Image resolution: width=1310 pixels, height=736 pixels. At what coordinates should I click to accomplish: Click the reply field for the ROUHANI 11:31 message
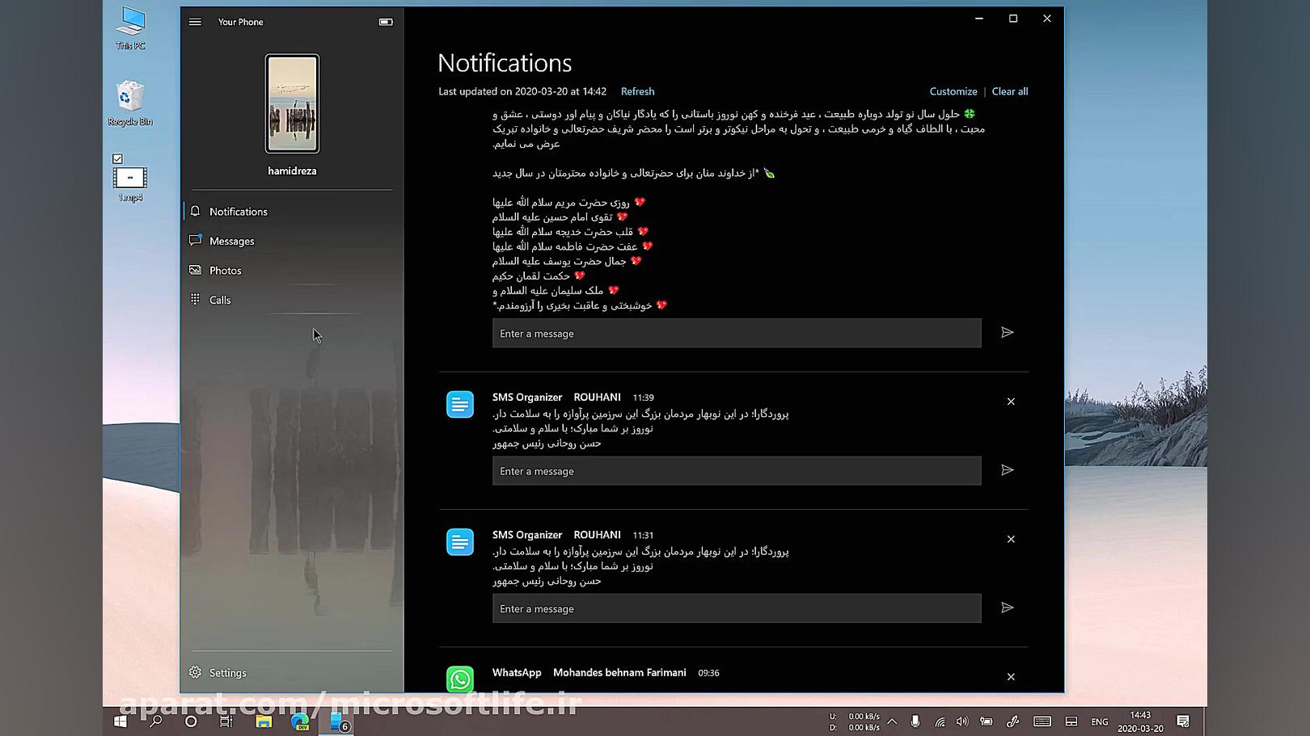pos(737,608)
